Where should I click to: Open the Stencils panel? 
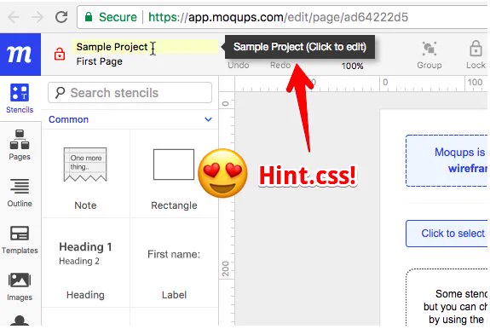click(x=20, y=98)
